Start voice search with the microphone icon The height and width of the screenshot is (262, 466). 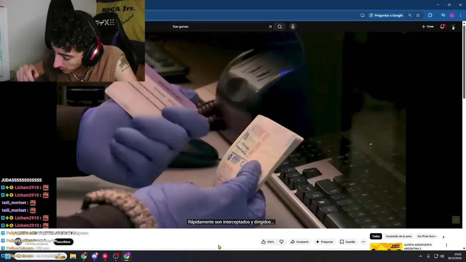pyautogui.click(x=293, y=27)
